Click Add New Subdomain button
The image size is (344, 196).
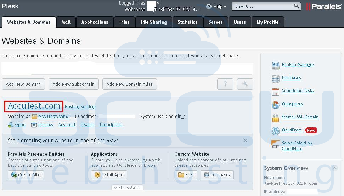pyautogui.click(x=73, y=84)
